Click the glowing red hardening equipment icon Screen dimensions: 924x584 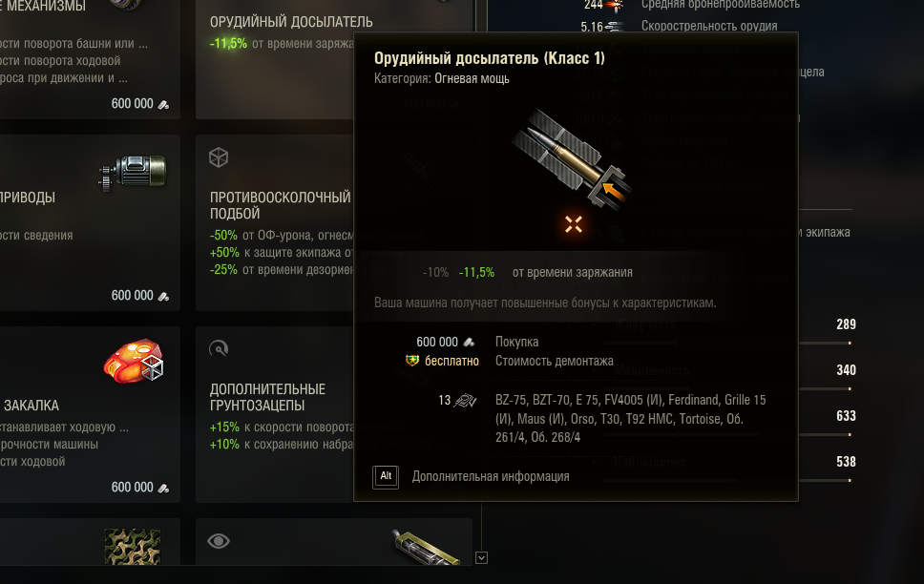pos(134,362)
